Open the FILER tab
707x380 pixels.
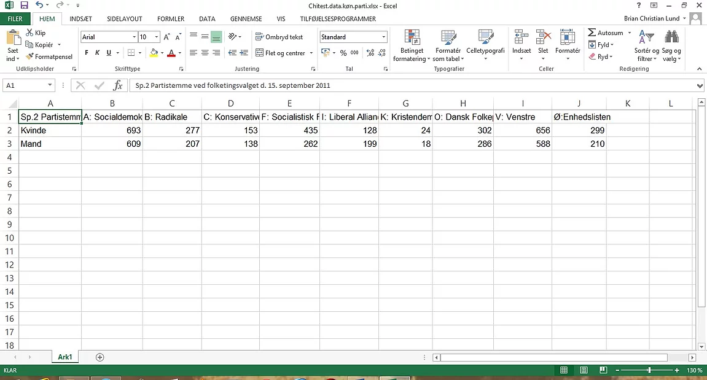coord(15,19)
